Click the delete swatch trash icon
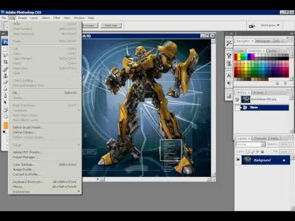The image size is (295, 221). tap(286, 83)
